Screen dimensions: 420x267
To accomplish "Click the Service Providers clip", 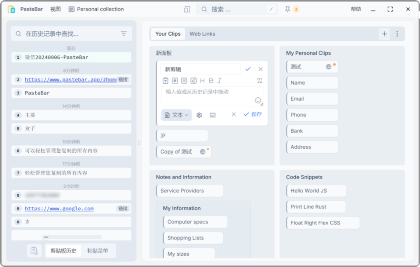I will (x=189, y=191).
